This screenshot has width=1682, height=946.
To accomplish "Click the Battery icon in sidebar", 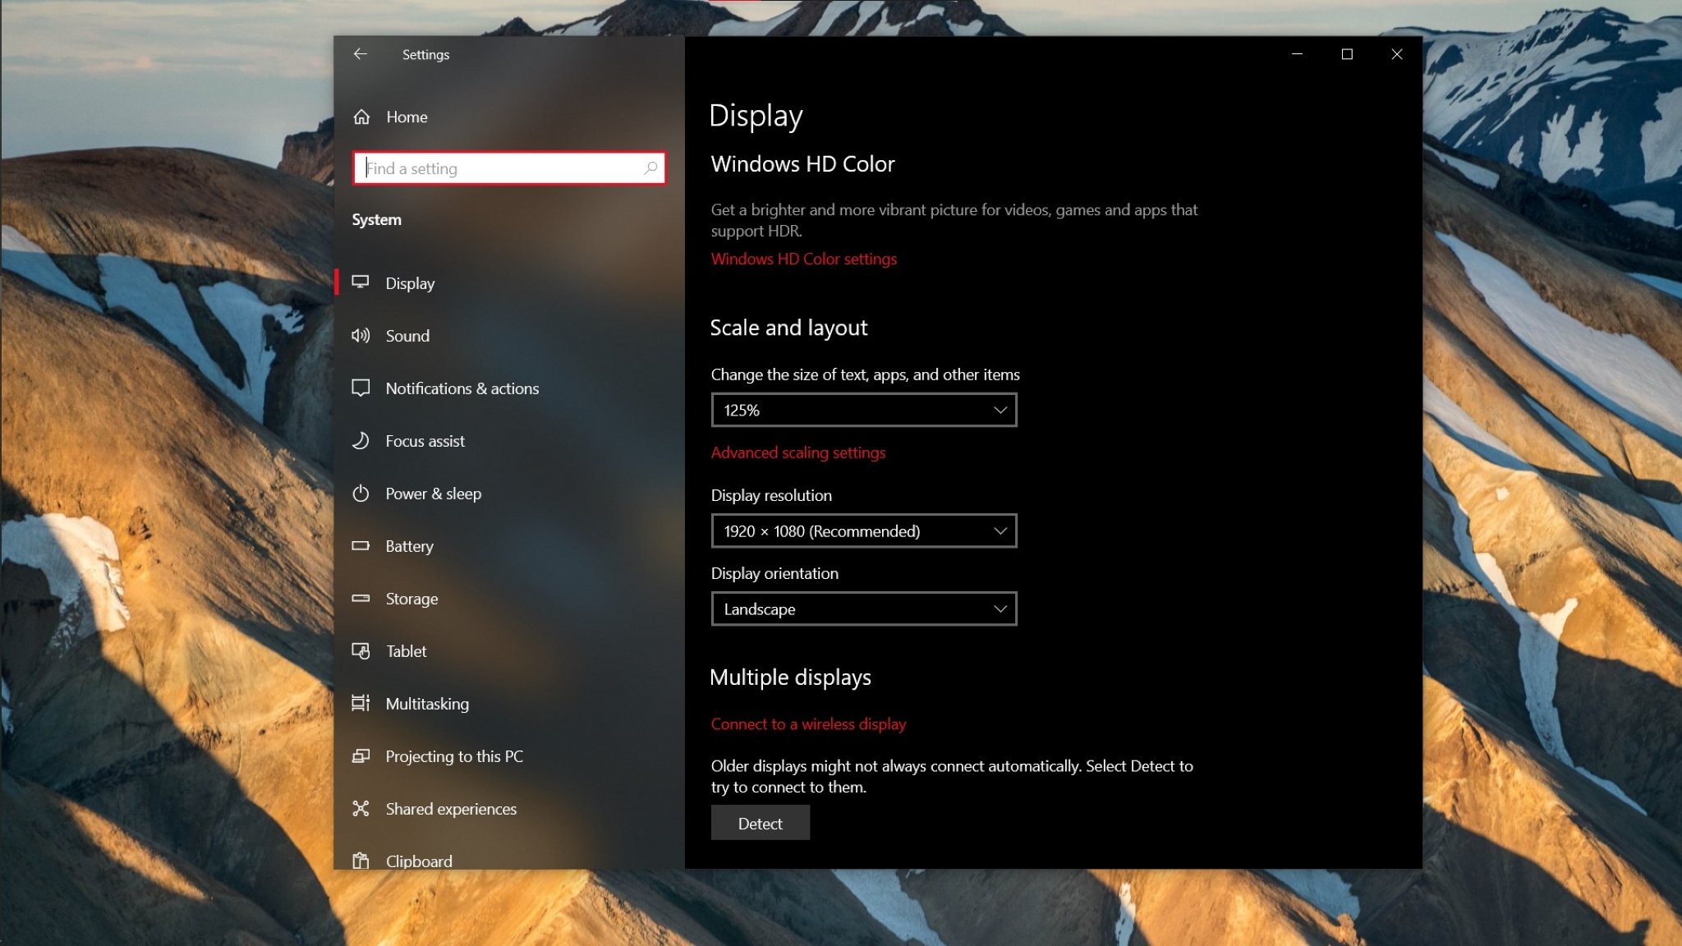I will (x=361, y=546).
